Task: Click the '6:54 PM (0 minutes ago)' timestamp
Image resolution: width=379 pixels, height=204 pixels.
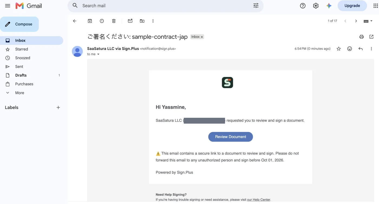Action: (312, 49)
